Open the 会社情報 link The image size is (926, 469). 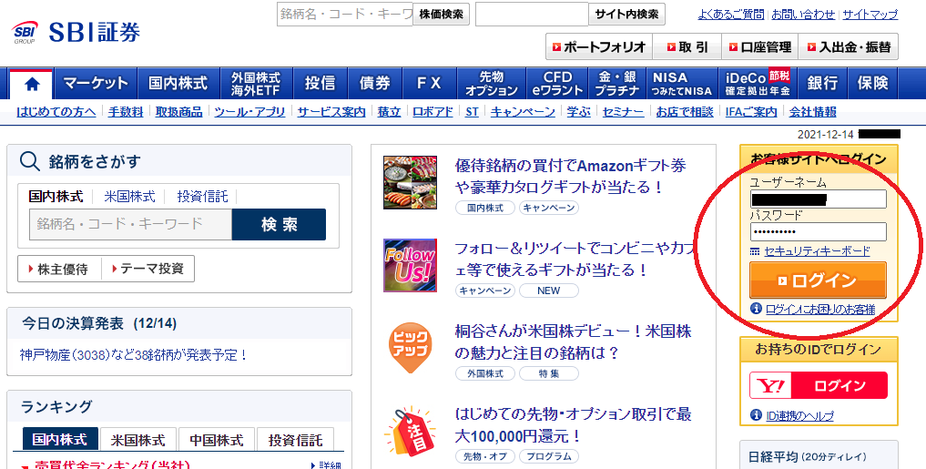tap(812, 112)
